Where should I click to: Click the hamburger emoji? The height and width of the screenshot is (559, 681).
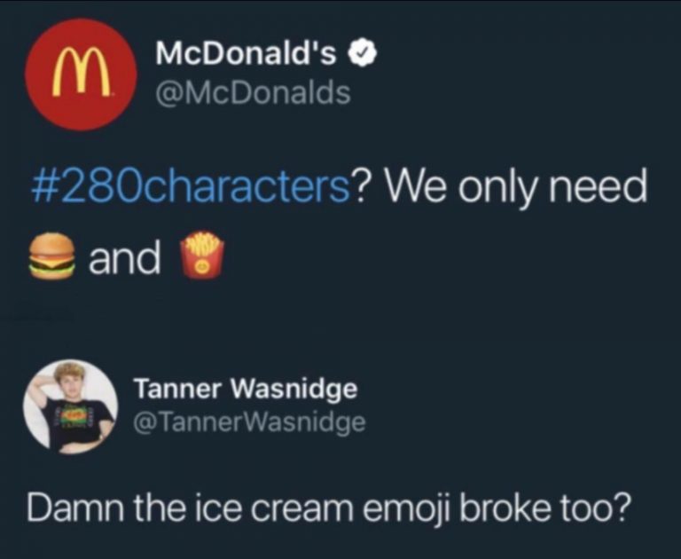[x=51, y=256]
